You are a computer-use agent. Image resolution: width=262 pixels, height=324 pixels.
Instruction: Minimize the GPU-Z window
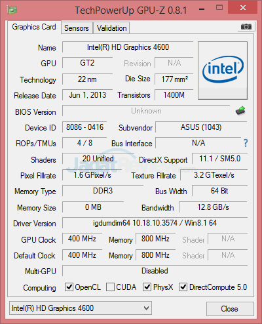[202, 9]
